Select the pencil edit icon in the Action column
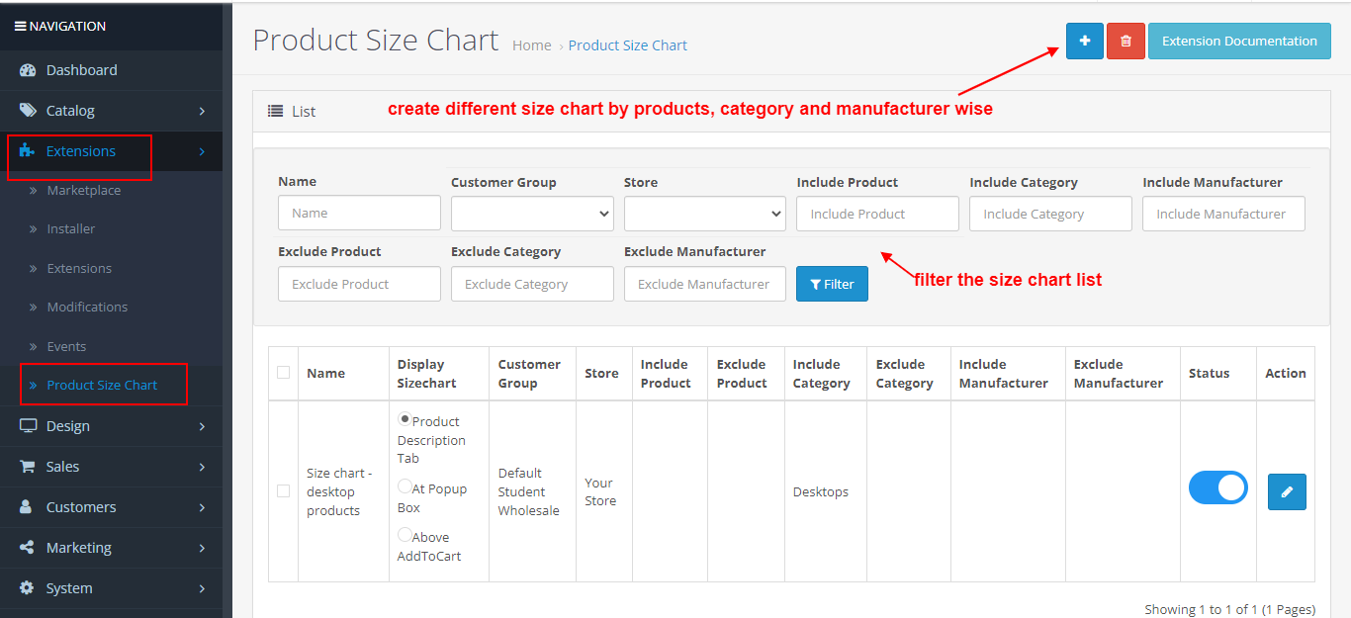This screenshot has width=1351, height=618. click(x=1286, y=491)
